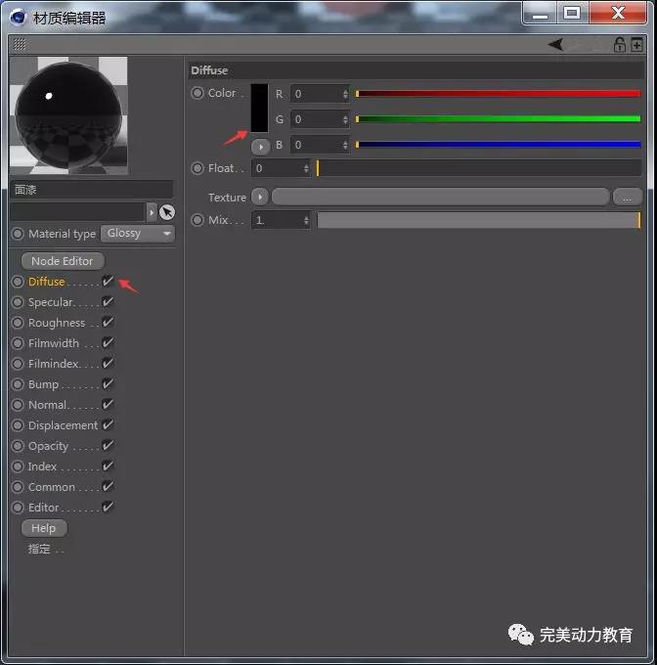Click the Color animation circle icon

pyautogui.click(x=198, y=93)
